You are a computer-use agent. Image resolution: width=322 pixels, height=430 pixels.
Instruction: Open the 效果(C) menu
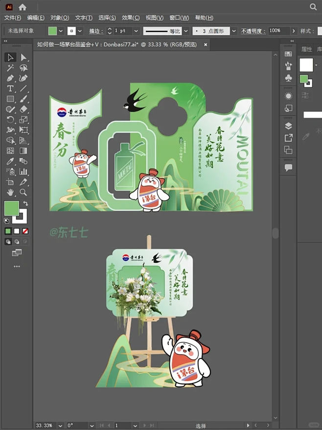pos(131,18)
